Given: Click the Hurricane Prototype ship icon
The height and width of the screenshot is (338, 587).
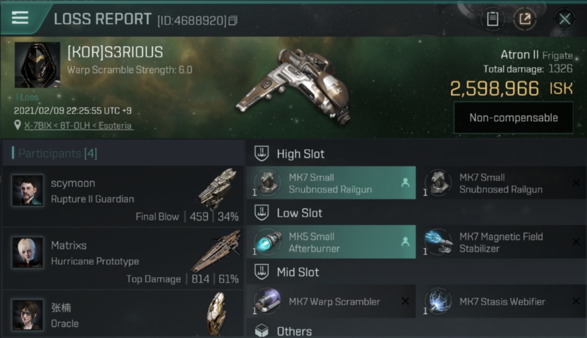Looking at the screenshot, I should click(216, 251).
